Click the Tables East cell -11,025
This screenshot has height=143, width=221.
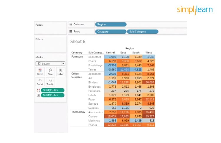[x=123, y=70]
